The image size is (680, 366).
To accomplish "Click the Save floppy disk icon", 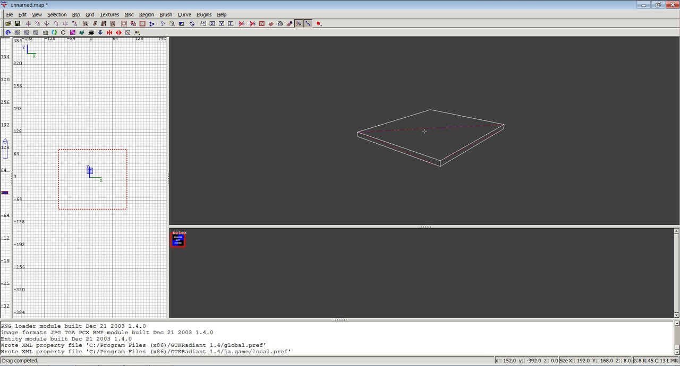I will tap(17, 24).
